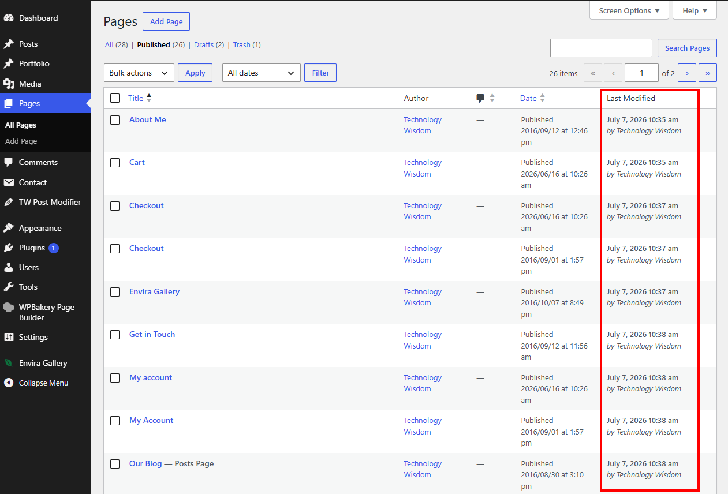Click the Contact envelope icon
Viewport: 728px width, 494px height.
coord(9,182)
